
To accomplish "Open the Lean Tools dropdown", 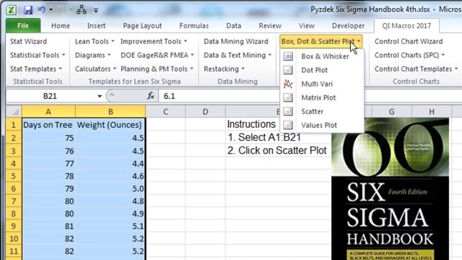I will [x=95, y=42].
